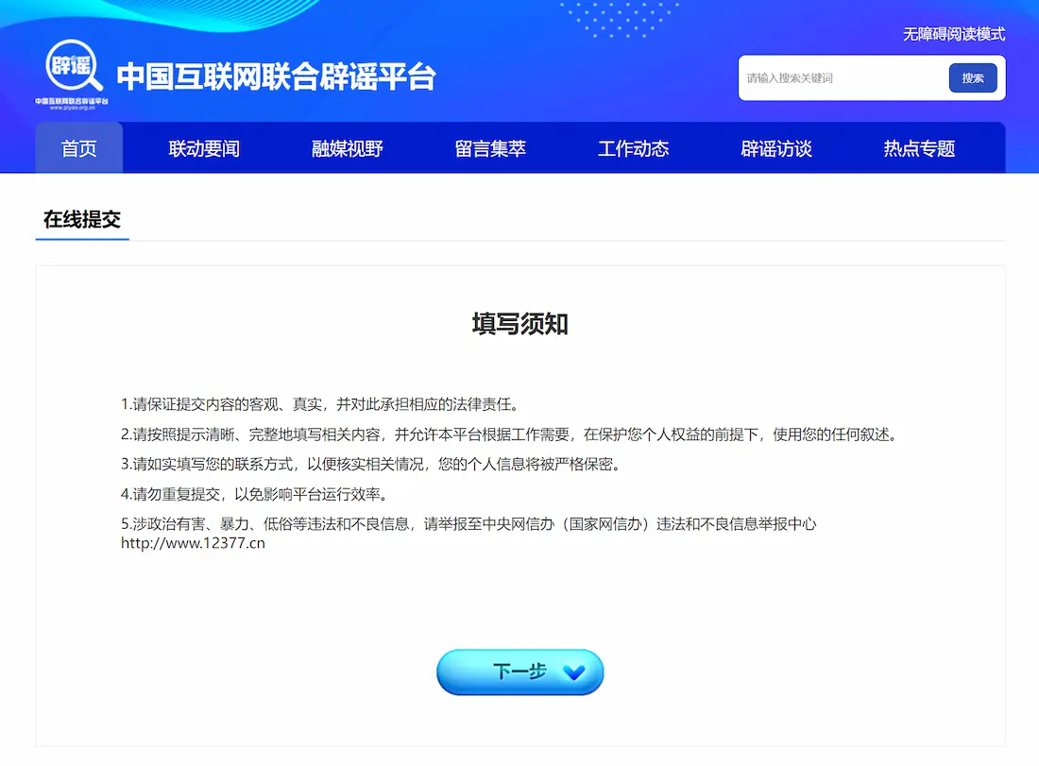
Task: Select the 搜索 search button
Action: click(974, 78)
